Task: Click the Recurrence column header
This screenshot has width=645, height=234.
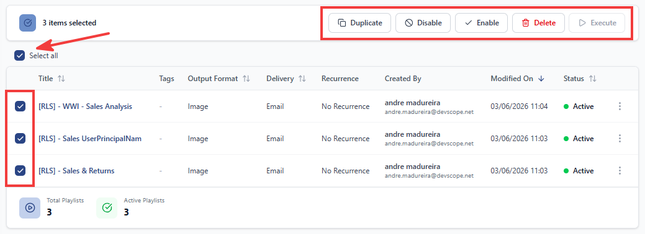Action: (x=340, y=79)
